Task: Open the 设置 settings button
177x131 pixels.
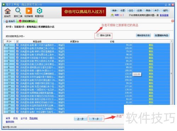Action: click(x=122, y=10)
